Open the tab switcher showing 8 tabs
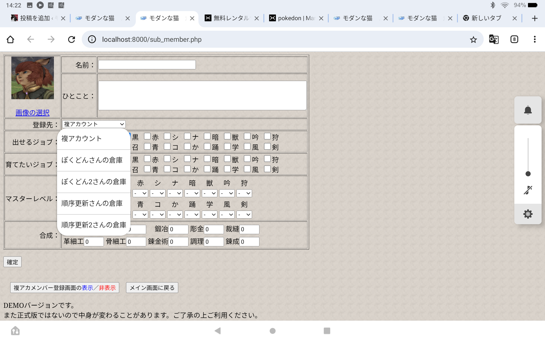The height and width of the screenshot is (341, 545). (514, 39)
